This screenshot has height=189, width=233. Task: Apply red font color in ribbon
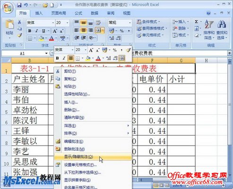click(52, 38)
